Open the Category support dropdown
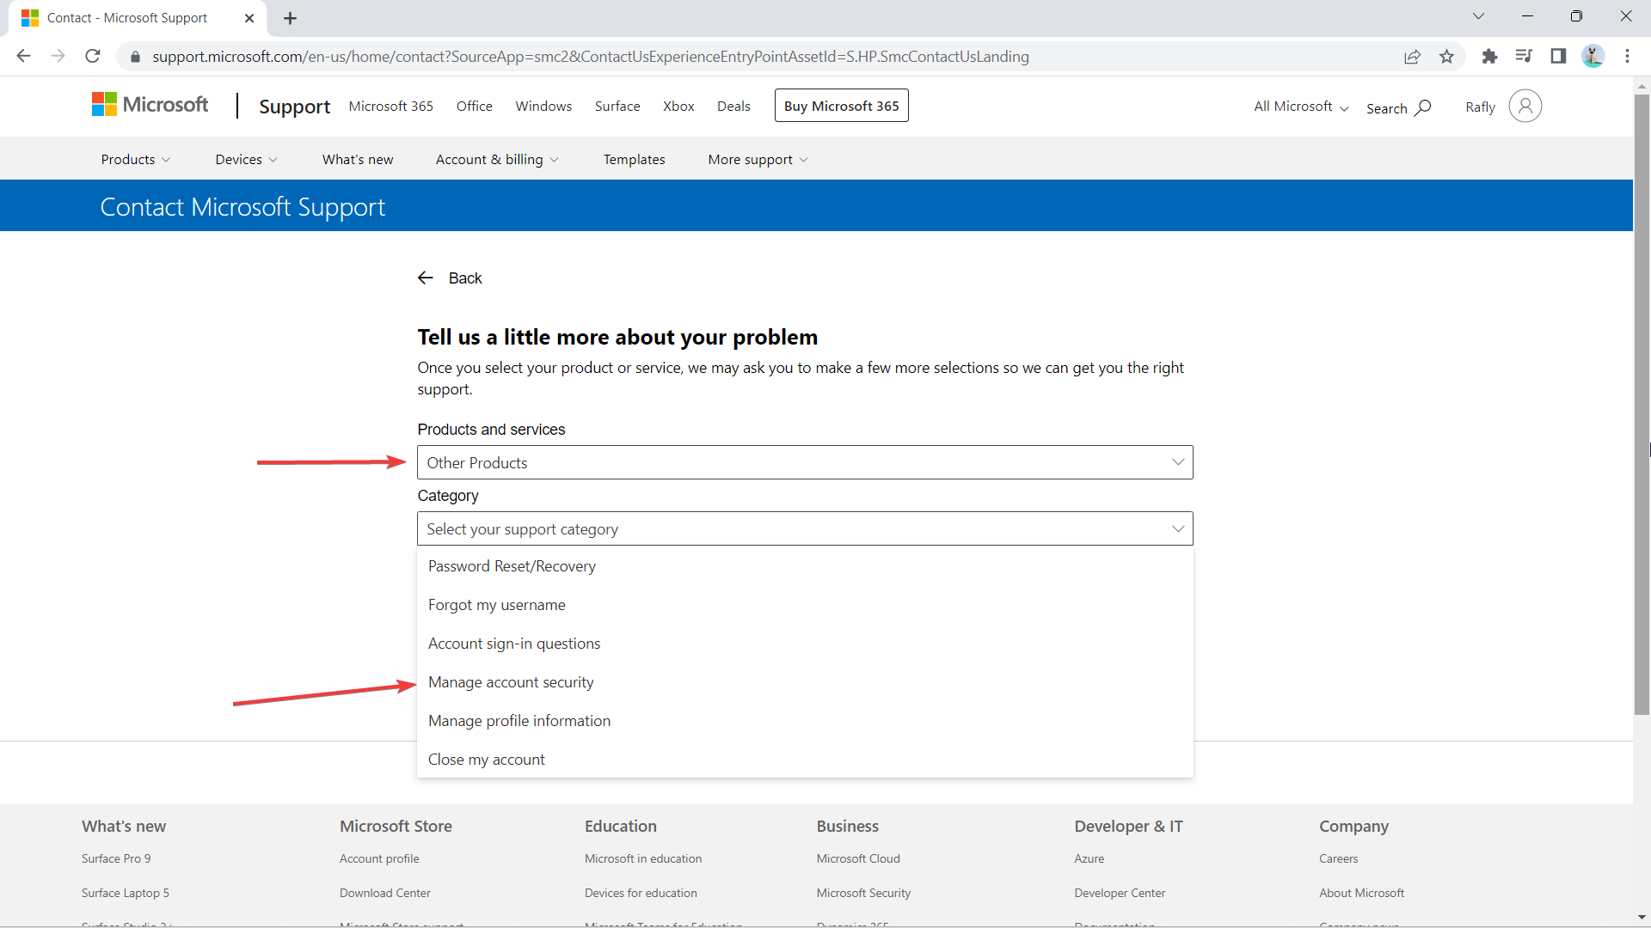The image size is (1651, 928). coord(805,528)
